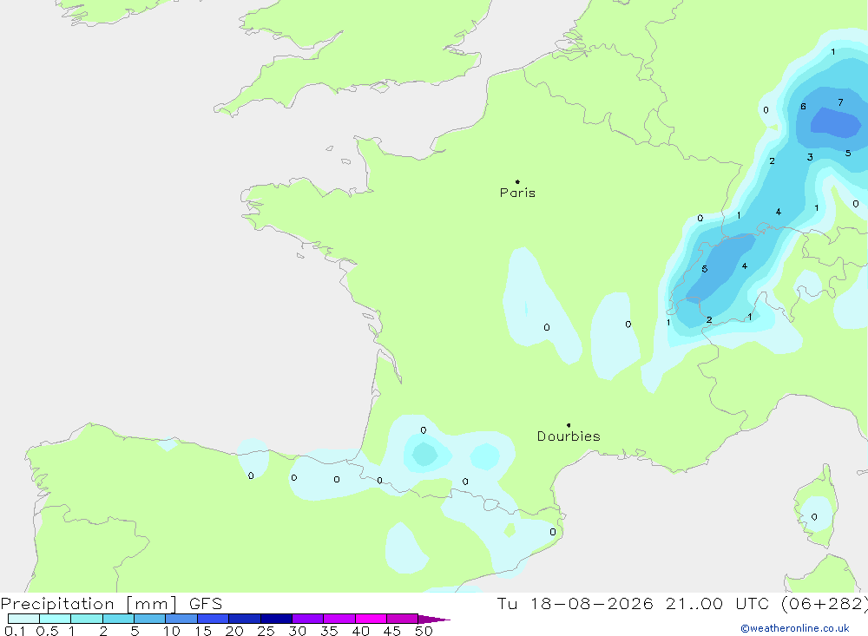Click the Paris city label

[517, 193]
